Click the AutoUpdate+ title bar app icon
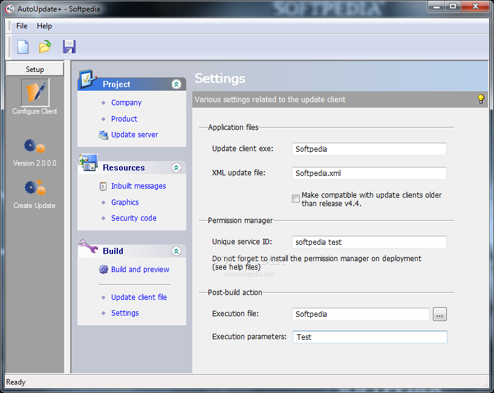The image size is (494, 393). [10, 9]
